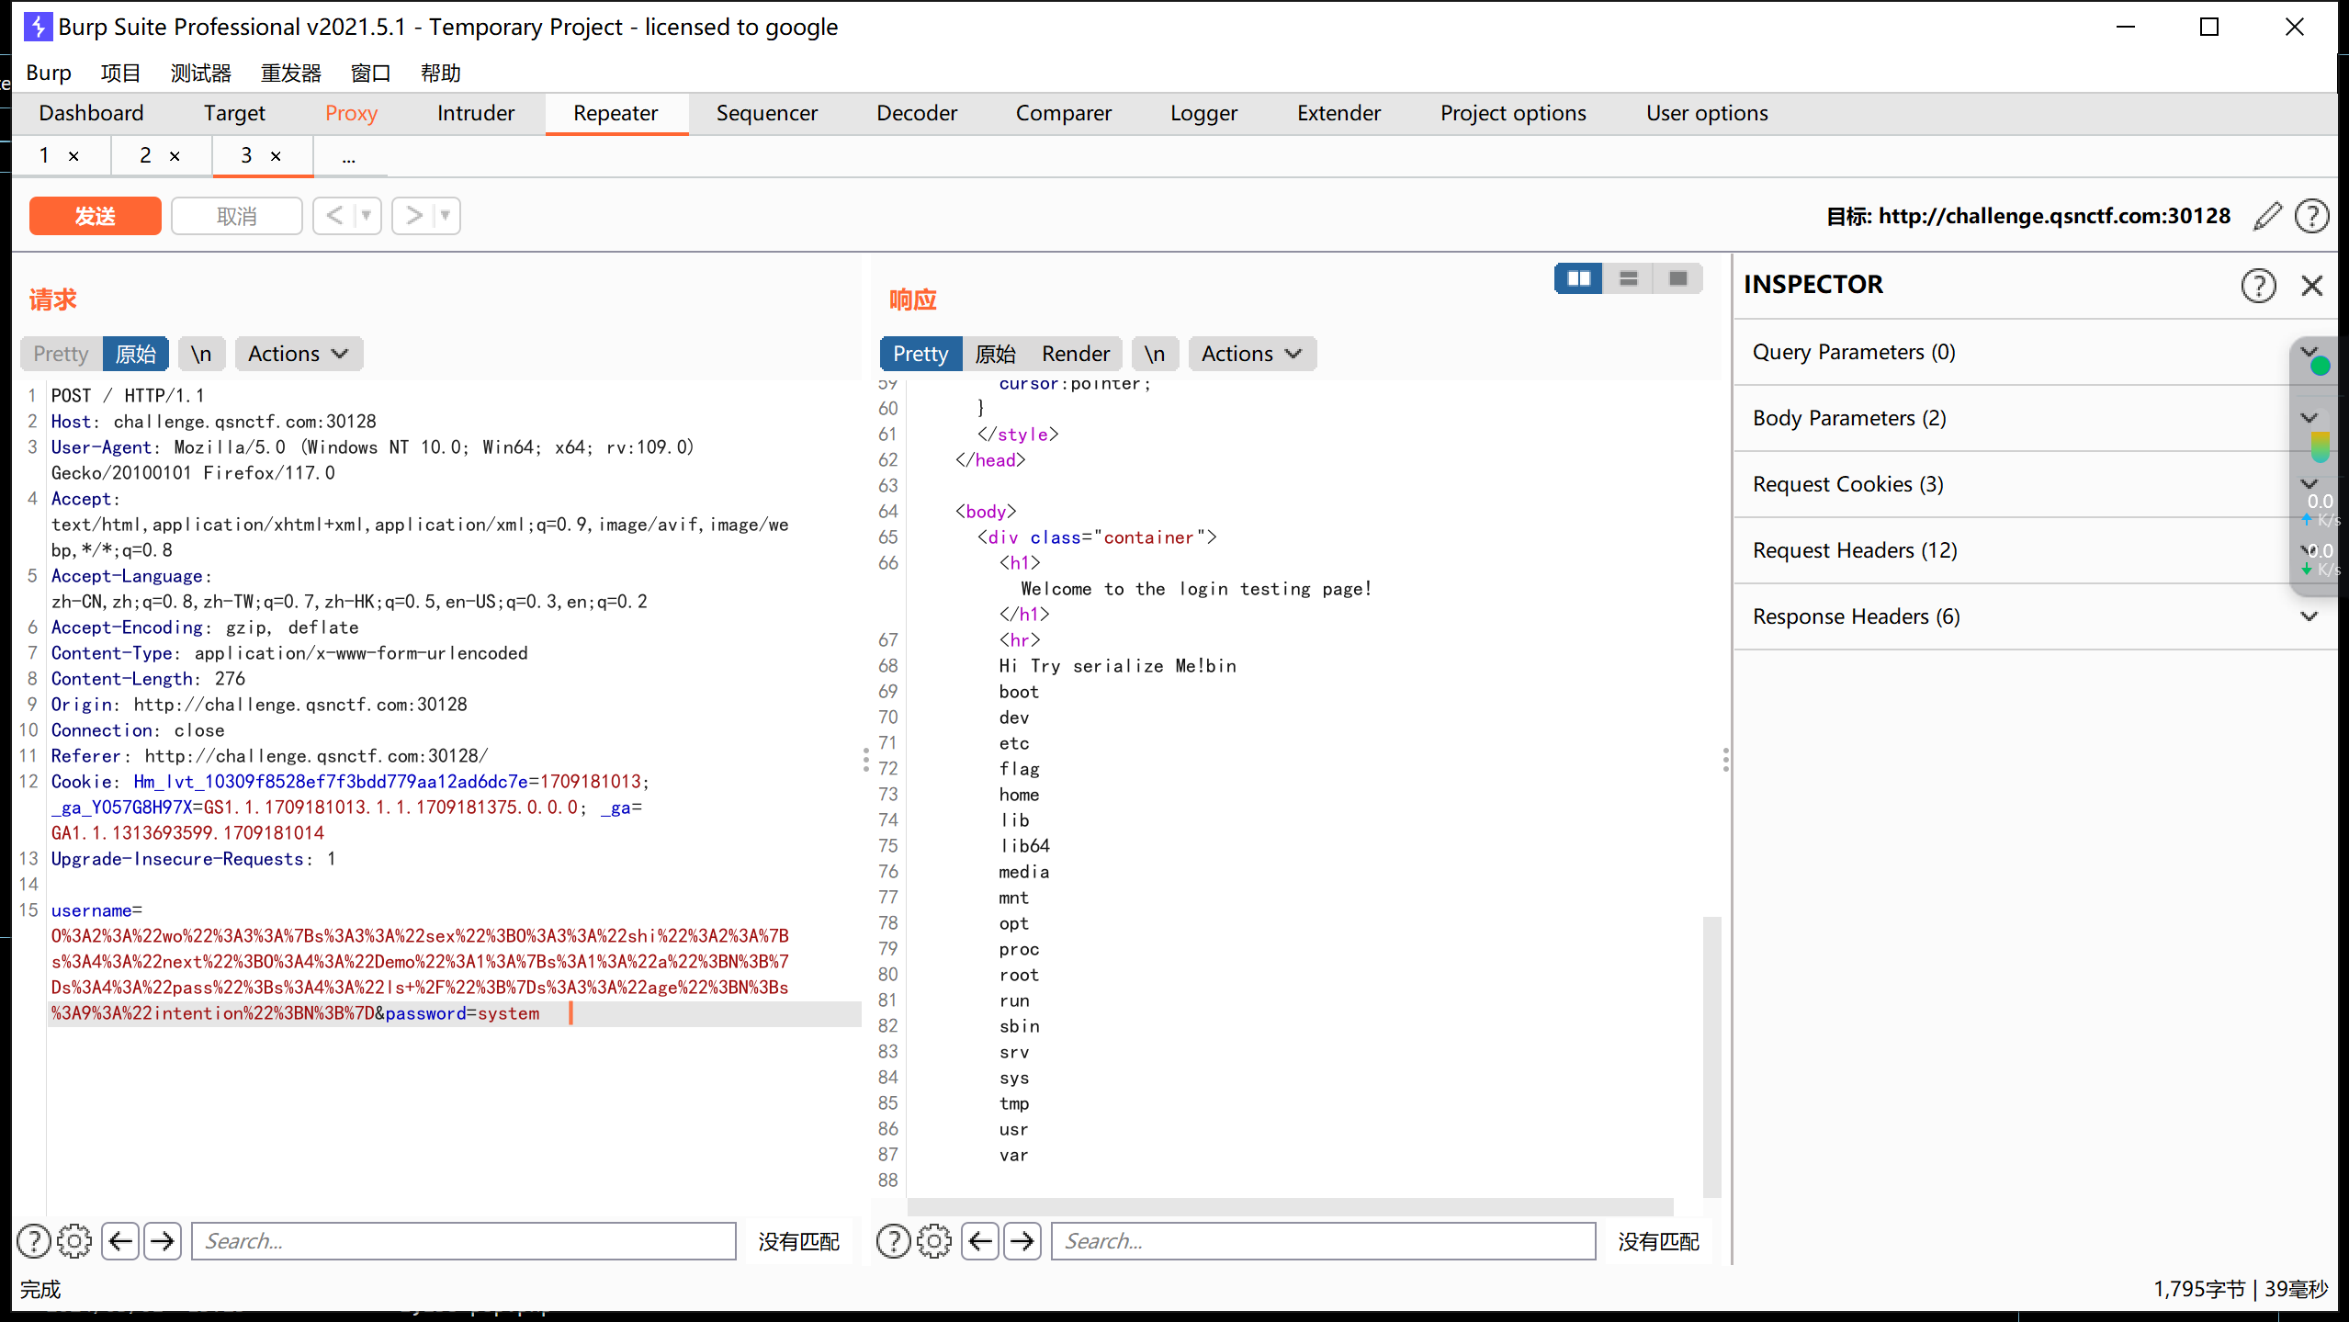Expand Query Parameters (0) section
2349x1322 pixels.
tap(2035, 352)
